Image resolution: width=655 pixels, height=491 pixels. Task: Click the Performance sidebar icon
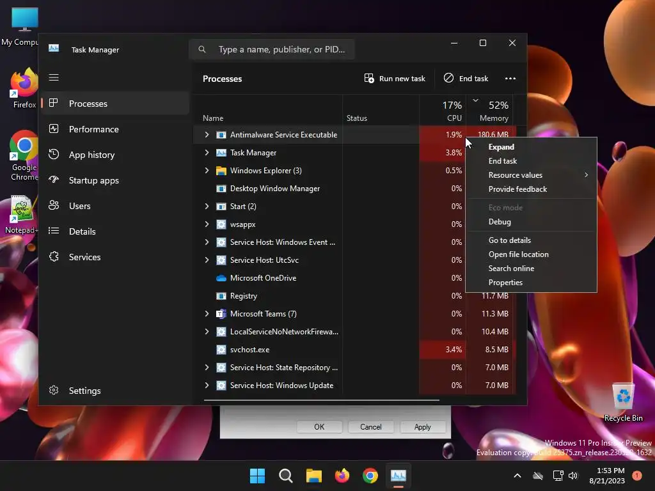pyautogui.click(x=54, y=129)
